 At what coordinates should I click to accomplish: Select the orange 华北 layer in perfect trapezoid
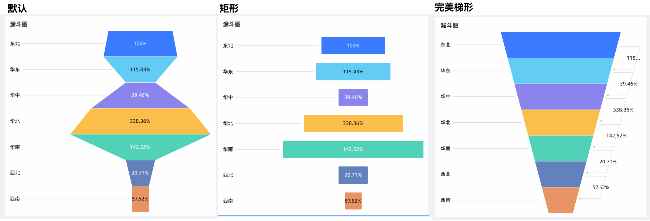point(560,122)
